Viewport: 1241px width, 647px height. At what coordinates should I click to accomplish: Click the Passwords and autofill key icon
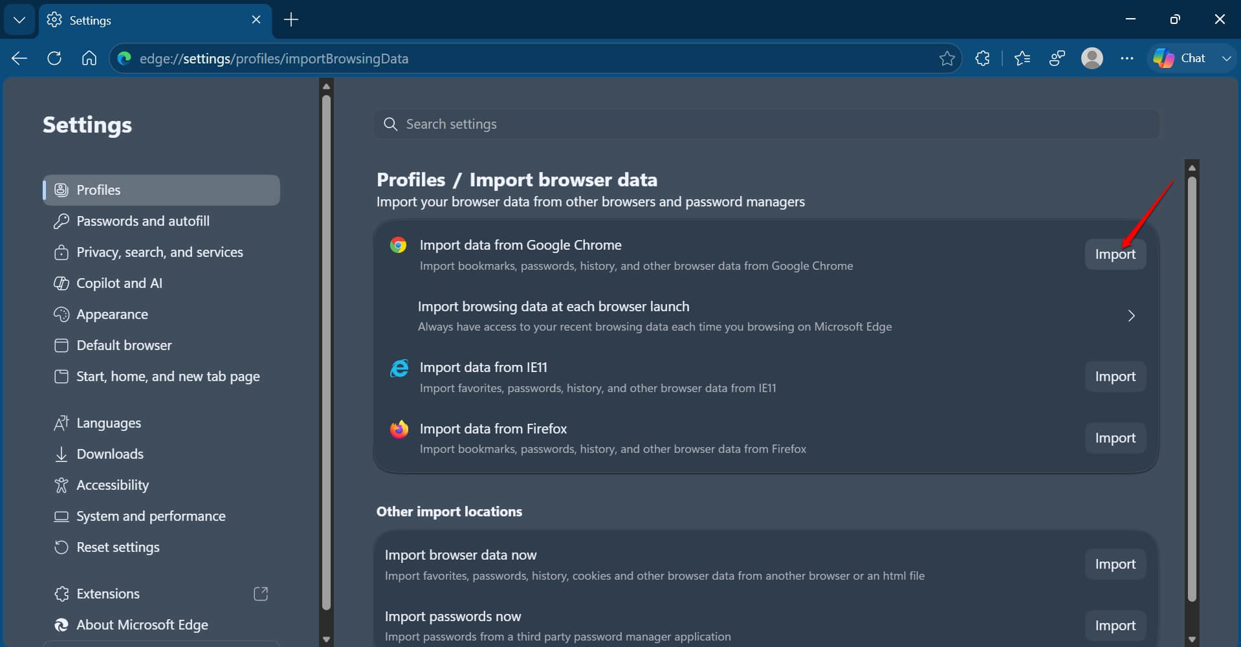(61, 221)
